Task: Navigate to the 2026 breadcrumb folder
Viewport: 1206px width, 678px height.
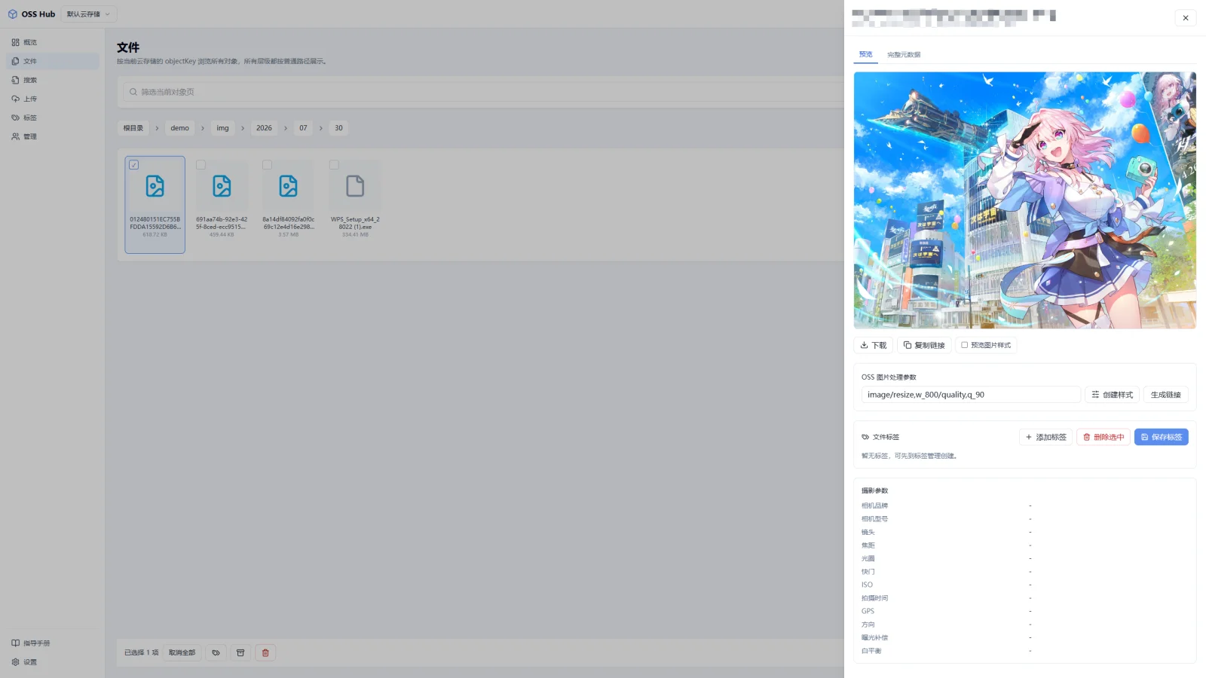Action: [x=264, y=128]
